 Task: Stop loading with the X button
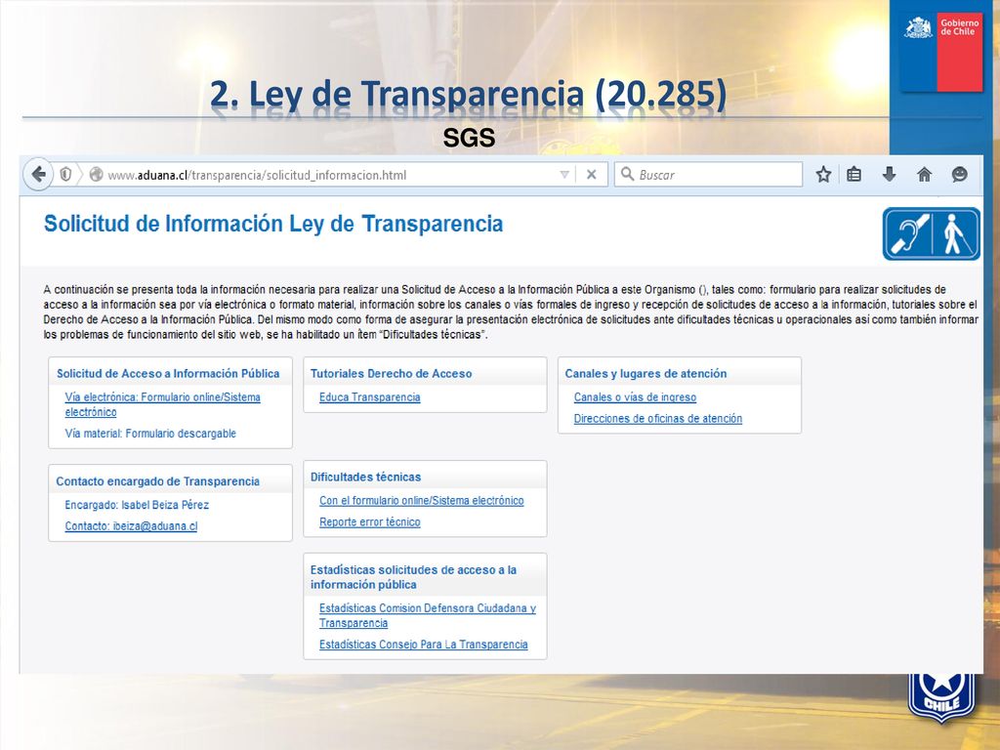pos(591,174)
